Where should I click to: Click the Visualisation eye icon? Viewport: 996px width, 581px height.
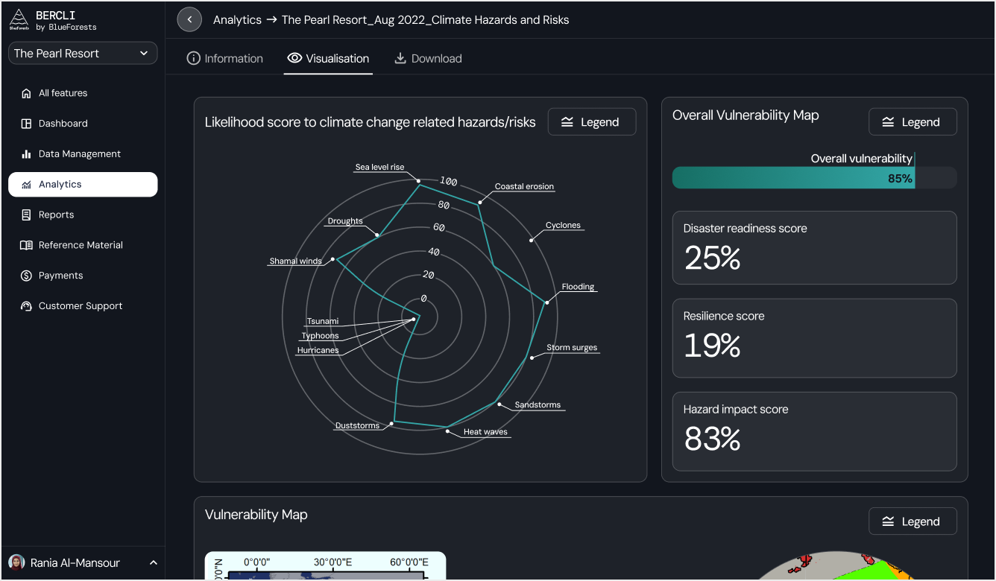click(x=294, y=58)
